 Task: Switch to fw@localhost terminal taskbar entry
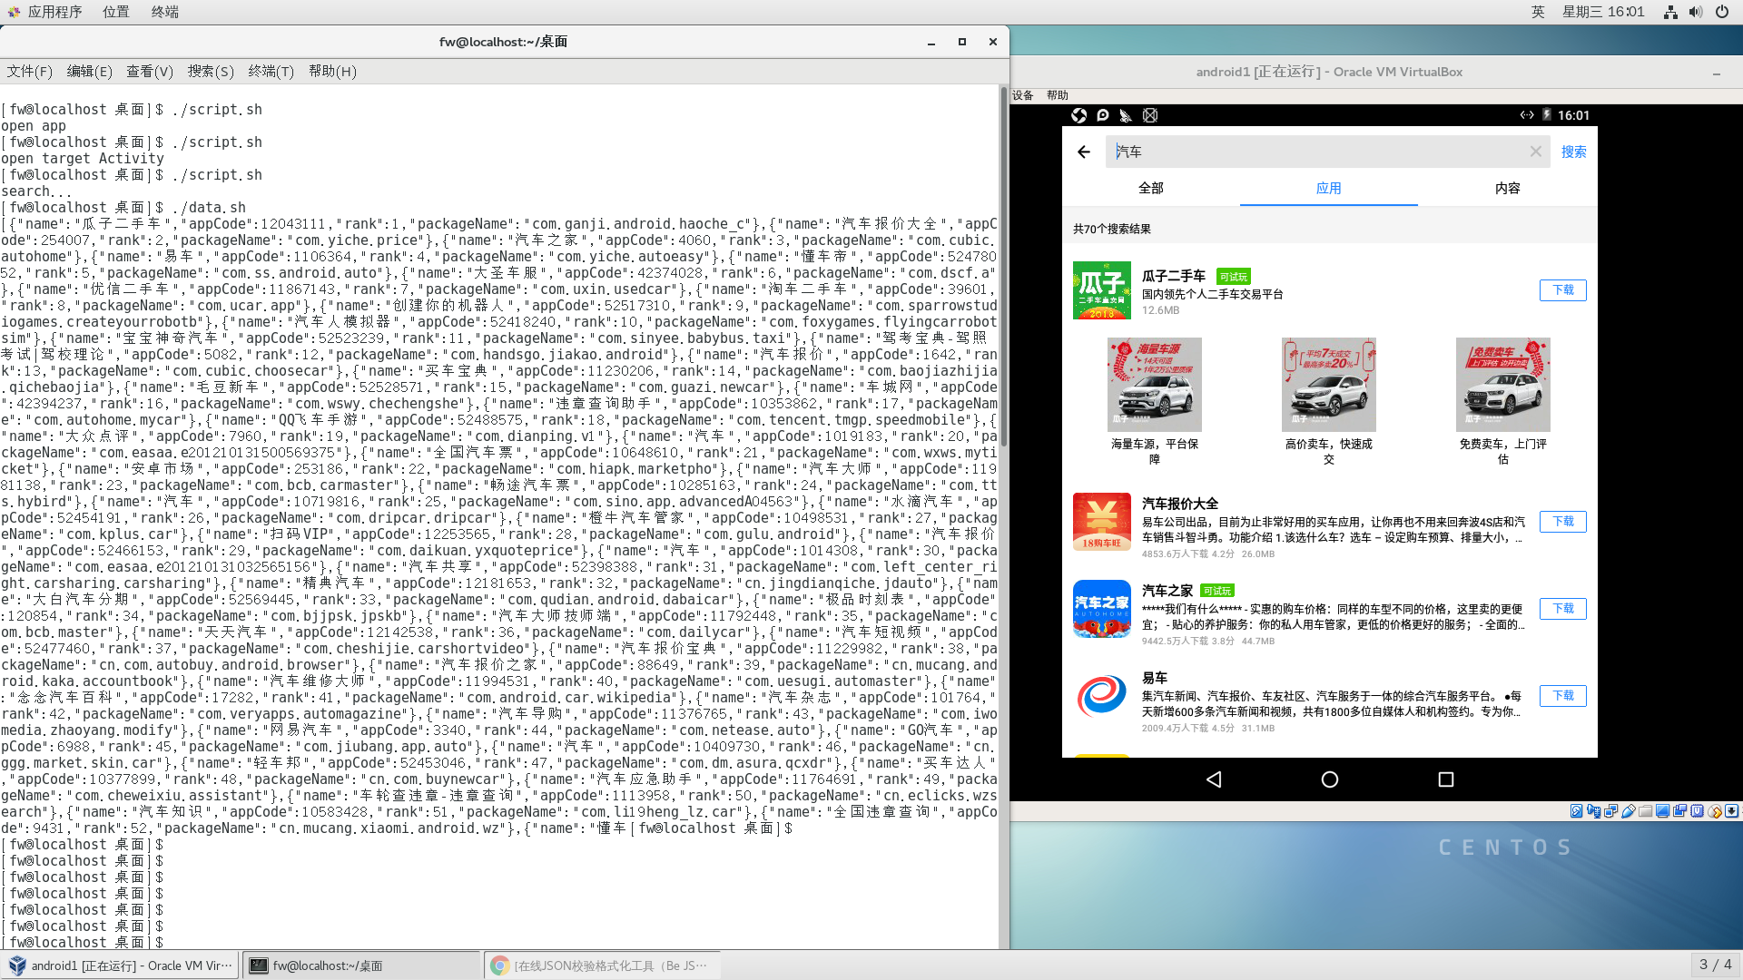pyautogui.click(x=362, y=965)
